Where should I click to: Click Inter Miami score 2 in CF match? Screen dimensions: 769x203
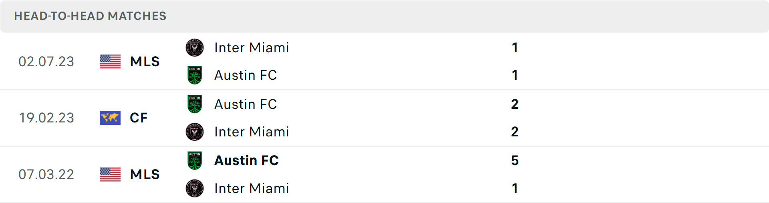point(515,132)
